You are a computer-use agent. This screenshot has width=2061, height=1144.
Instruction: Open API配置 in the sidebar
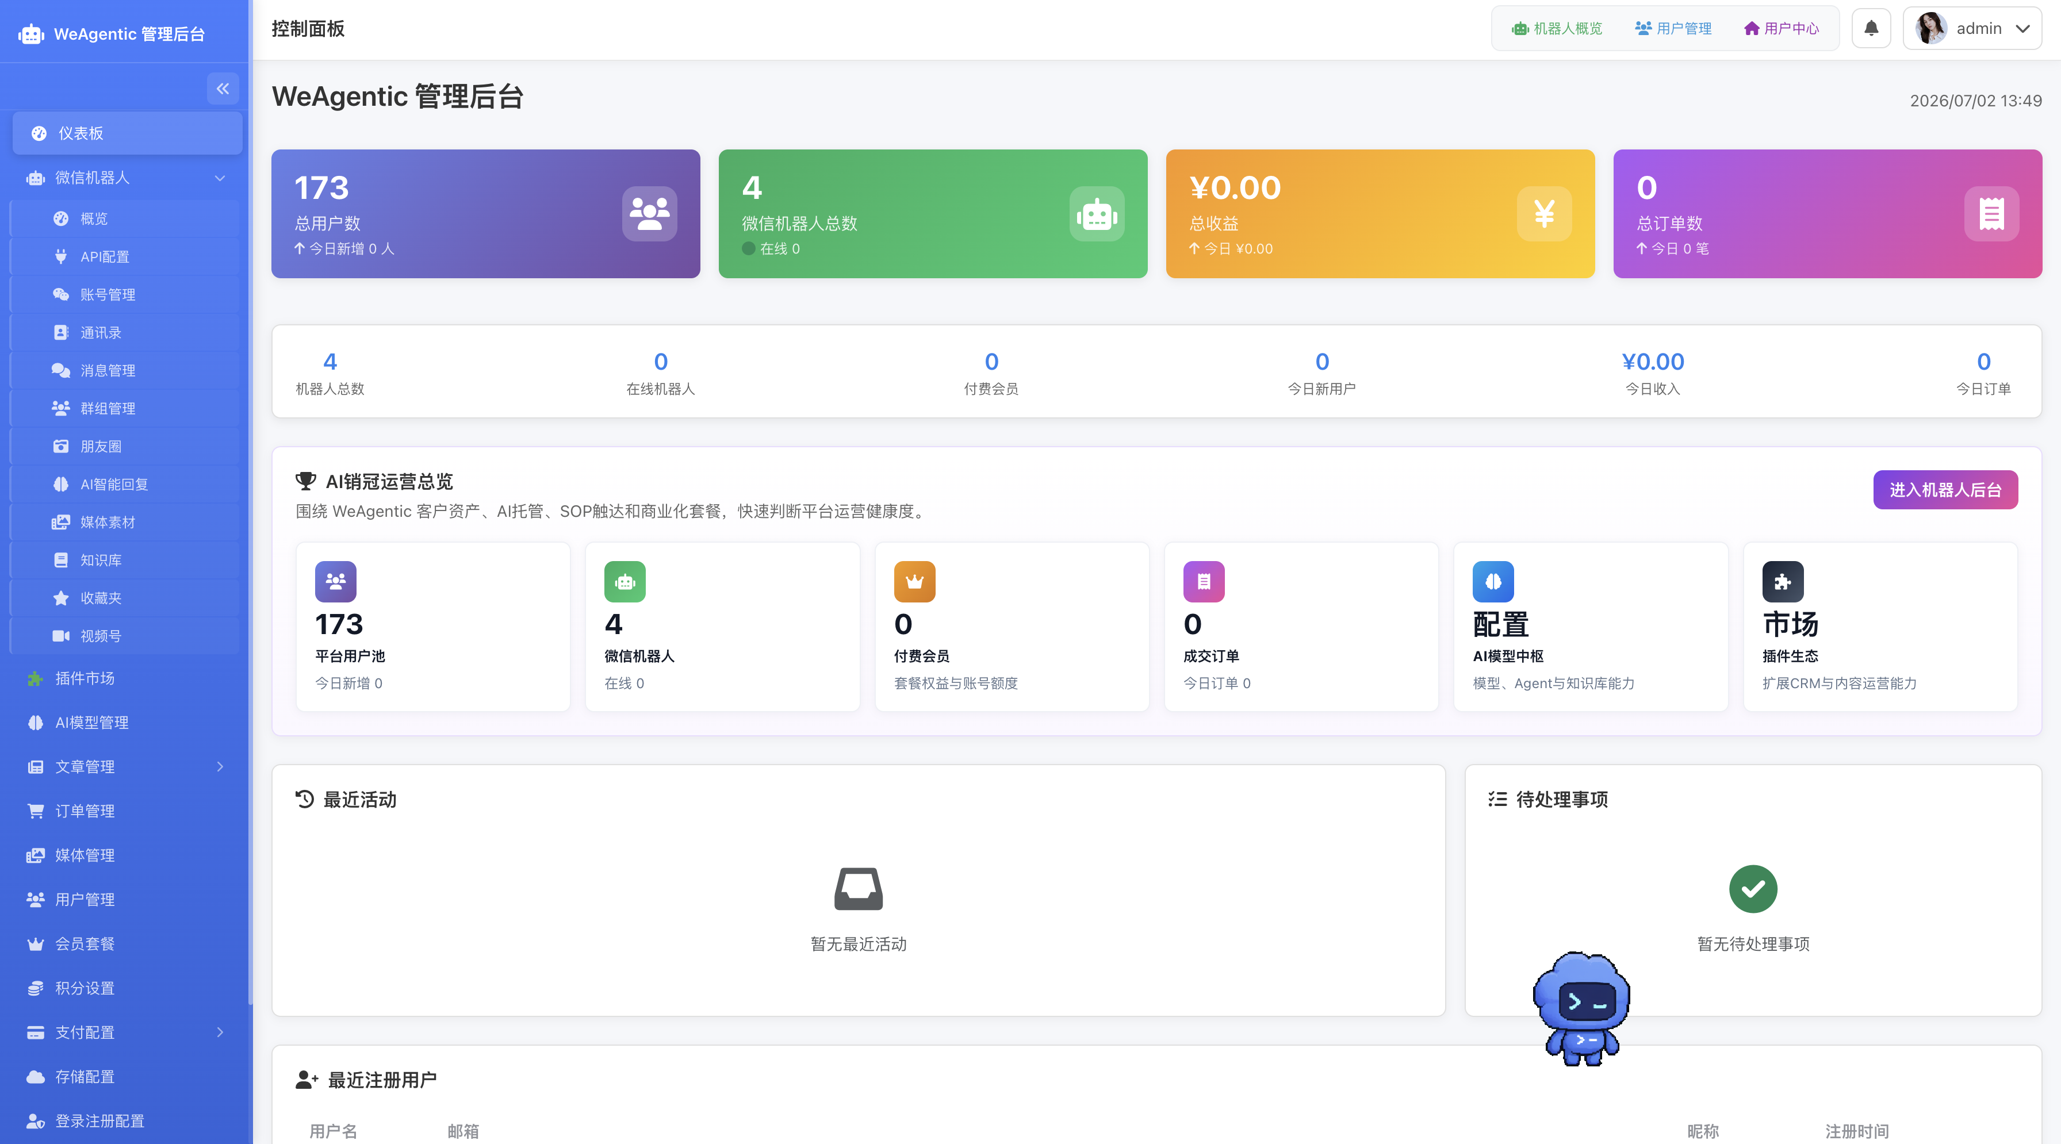click(x=124, y=257)
